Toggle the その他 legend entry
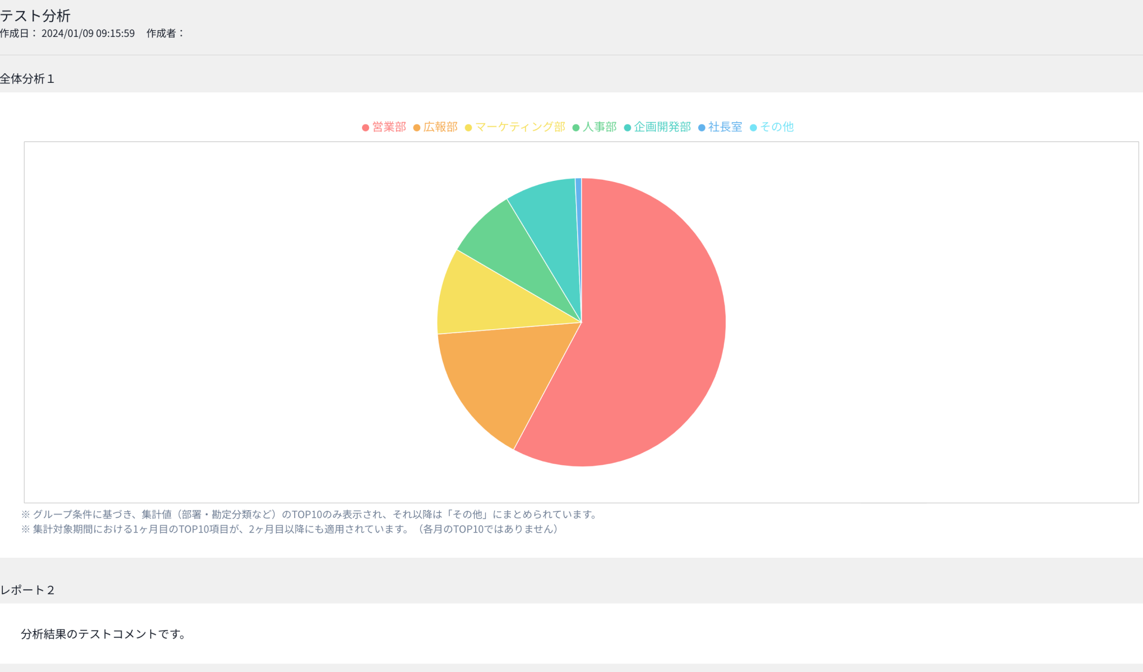 [772, 127]
